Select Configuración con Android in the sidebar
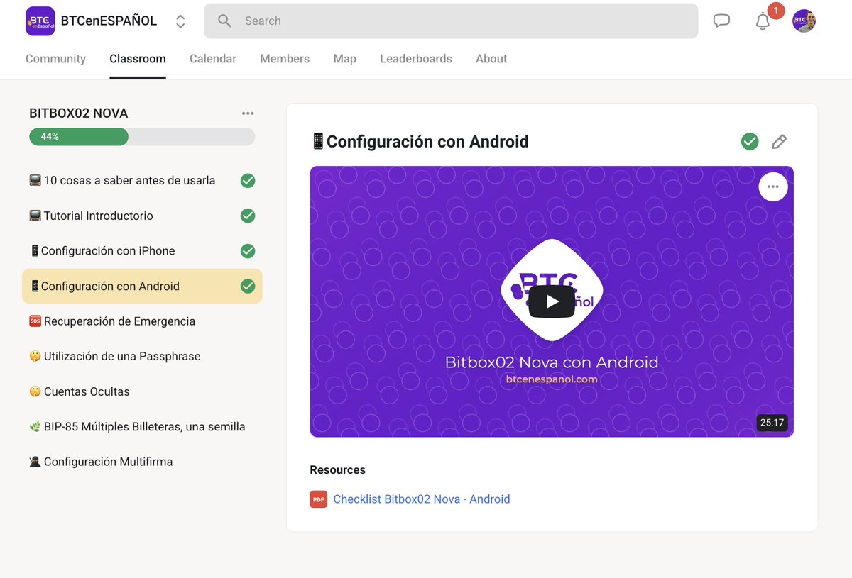This screenshot has height=578, width=852. tap(142, 286)
